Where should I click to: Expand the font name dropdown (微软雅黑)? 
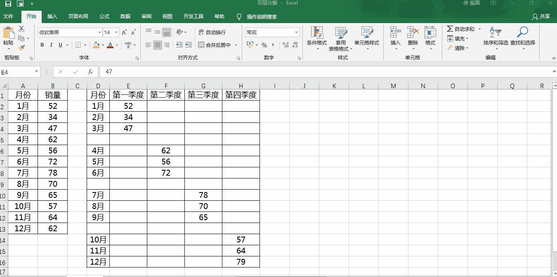(x=99, y=33)
